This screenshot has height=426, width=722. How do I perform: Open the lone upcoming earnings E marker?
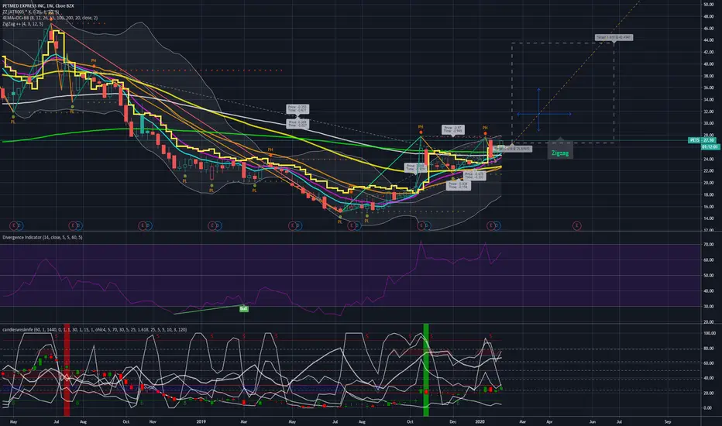pyautogui.click(x=576, y=225)
